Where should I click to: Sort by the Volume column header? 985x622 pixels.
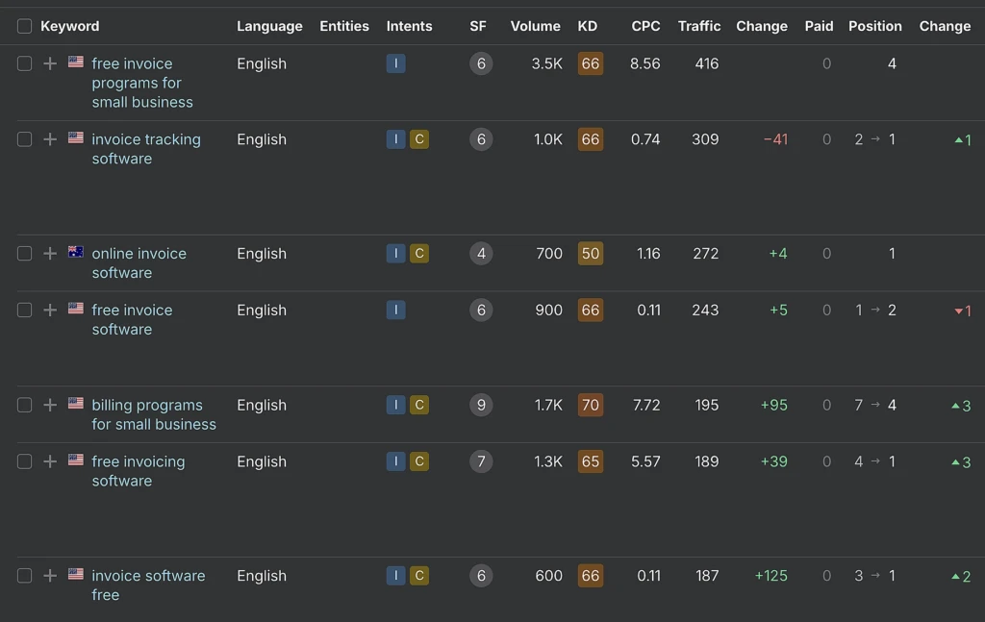535,26
